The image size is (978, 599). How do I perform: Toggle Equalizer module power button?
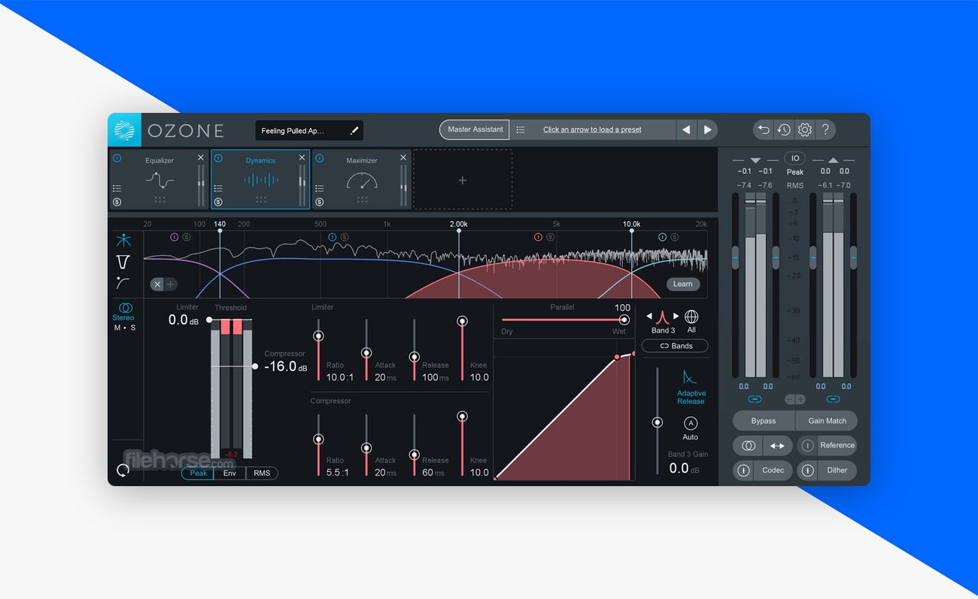117,158
